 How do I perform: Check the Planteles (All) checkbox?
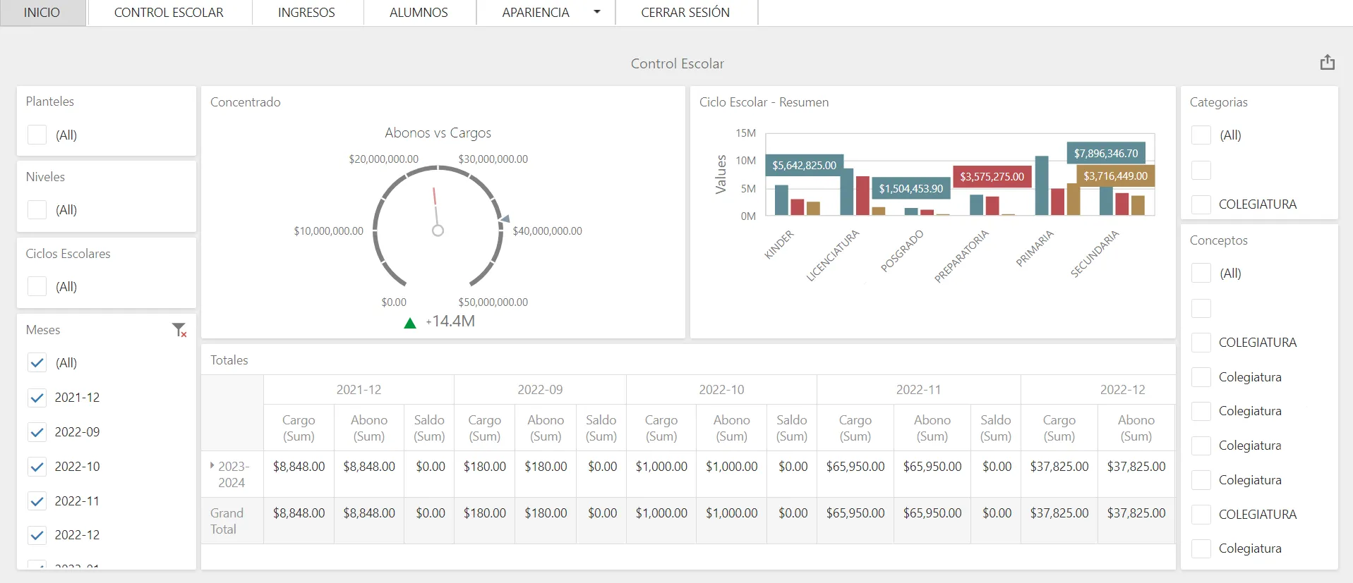[x=37, y=135]
